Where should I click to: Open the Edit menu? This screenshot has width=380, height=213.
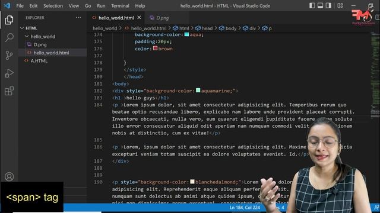pos(33,6)
